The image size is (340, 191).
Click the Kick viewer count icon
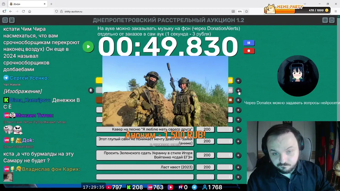click(x=129, y=187)
